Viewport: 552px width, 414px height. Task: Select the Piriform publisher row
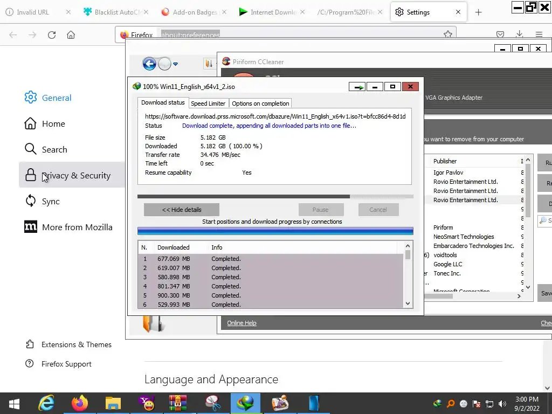click(443, 227)
